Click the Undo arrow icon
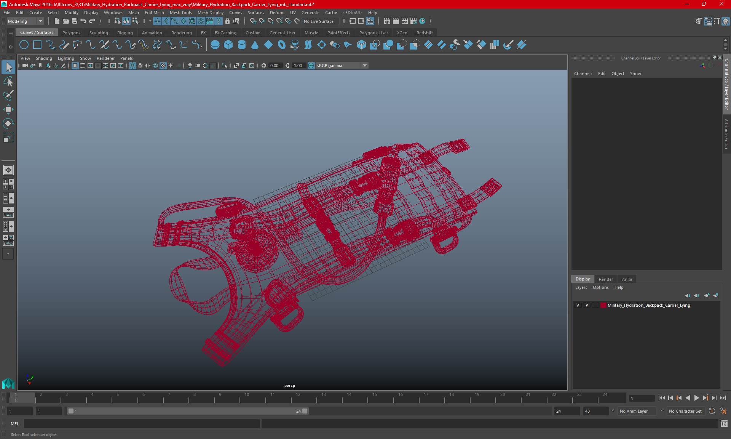The image size is (731, 439). point(83,21)
